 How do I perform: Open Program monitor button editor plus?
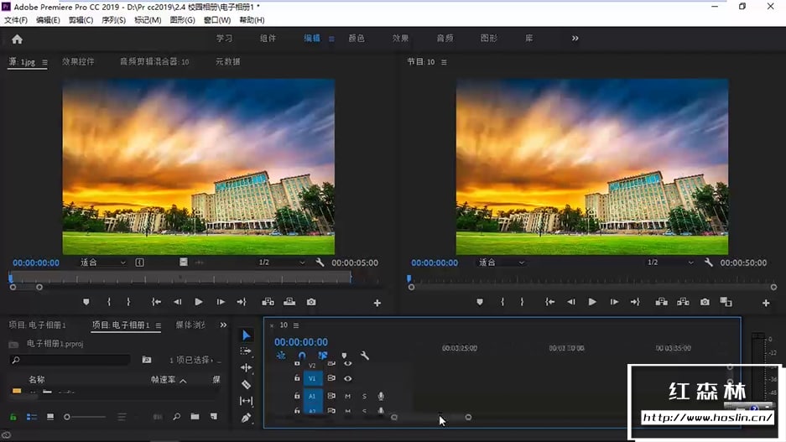coord(765,303)
